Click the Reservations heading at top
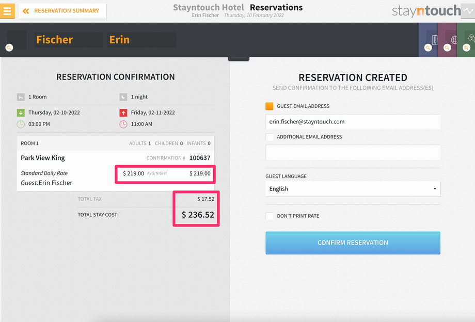475x322 pixels. coord(276,7)
